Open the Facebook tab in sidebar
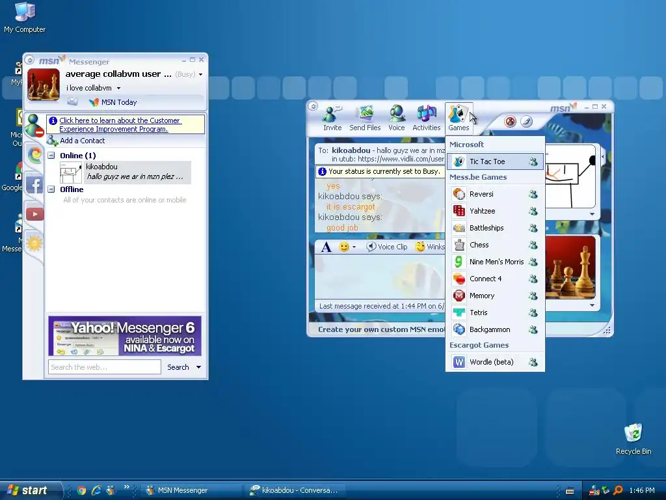 tap(34, 184)
